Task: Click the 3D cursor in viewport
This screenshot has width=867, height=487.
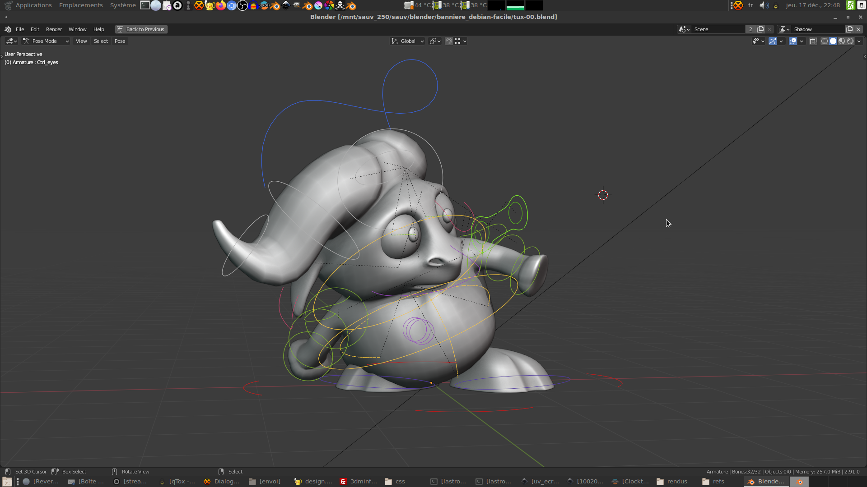Action: click(x=603, y=195)
